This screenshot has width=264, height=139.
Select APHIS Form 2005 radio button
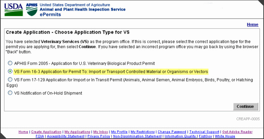point(10,63)
